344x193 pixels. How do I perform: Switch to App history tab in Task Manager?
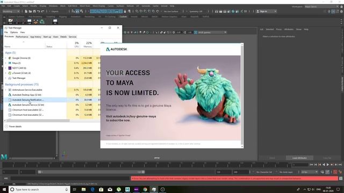coord(35,37)
